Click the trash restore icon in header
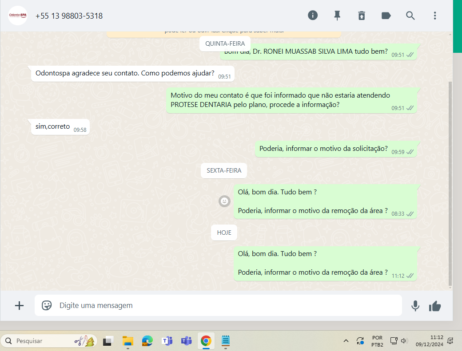This screenshot has width=462, height=351. point(362,16)
